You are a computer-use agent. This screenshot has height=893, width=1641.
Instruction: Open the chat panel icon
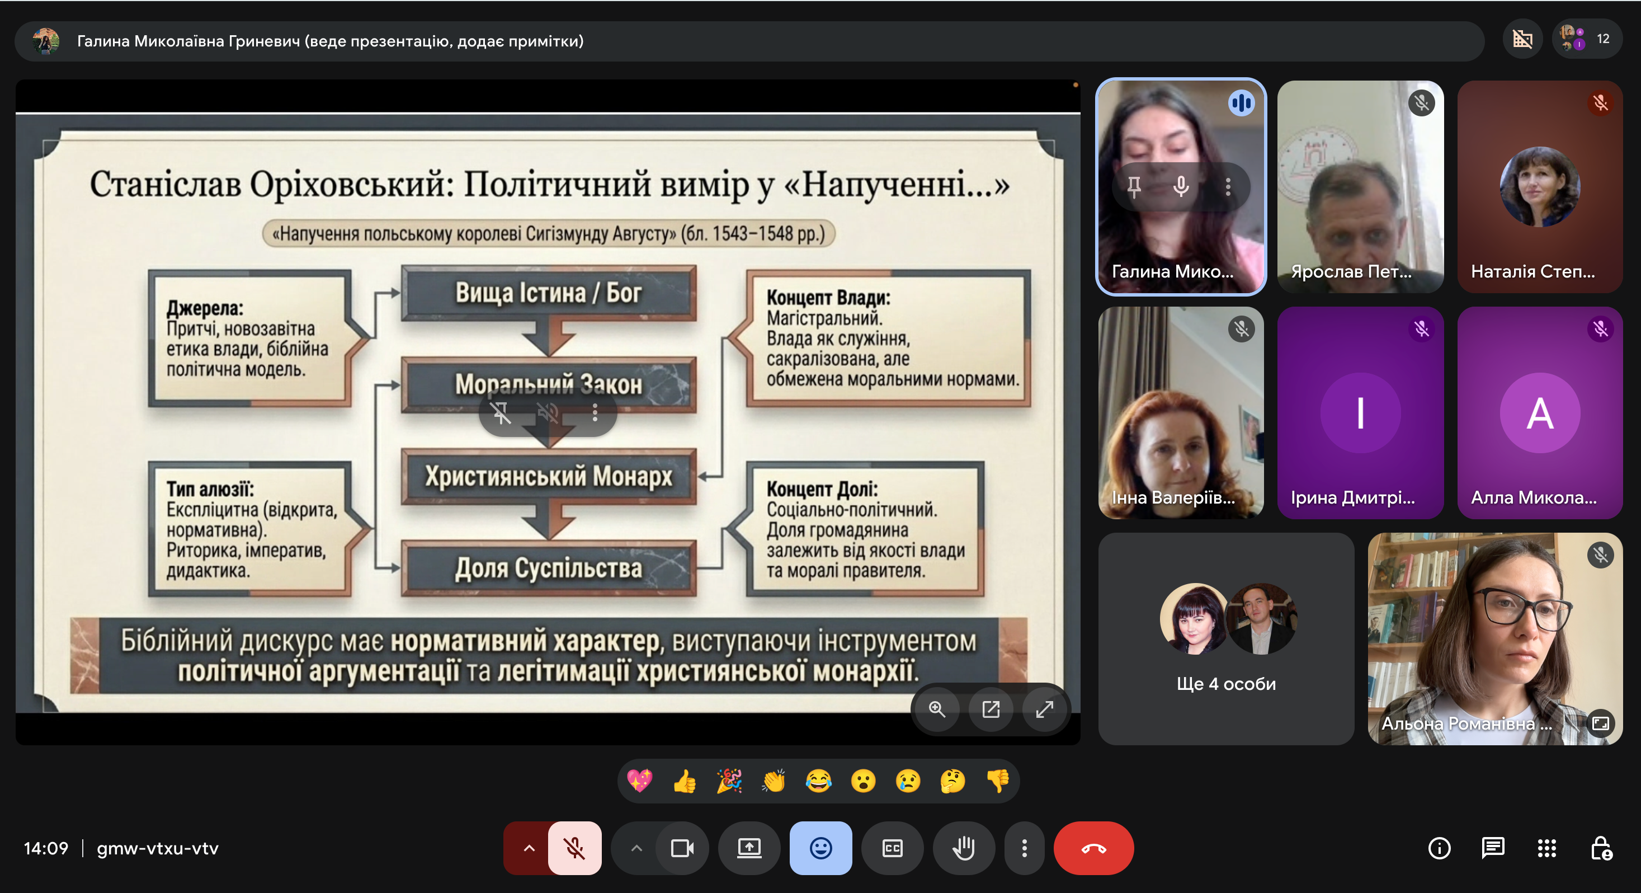click(1493, 848)
